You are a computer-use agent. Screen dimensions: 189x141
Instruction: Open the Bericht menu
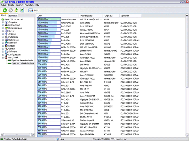point(19,5)
